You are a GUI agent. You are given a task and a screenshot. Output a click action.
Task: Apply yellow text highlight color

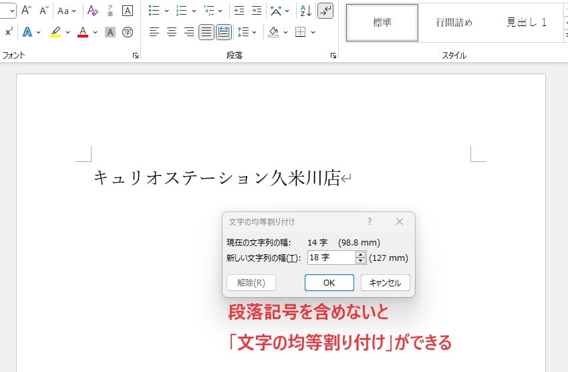pyautogui.click(x=55, y=32)
